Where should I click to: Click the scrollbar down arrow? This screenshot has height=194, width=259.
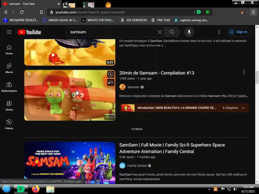(257, 182)
